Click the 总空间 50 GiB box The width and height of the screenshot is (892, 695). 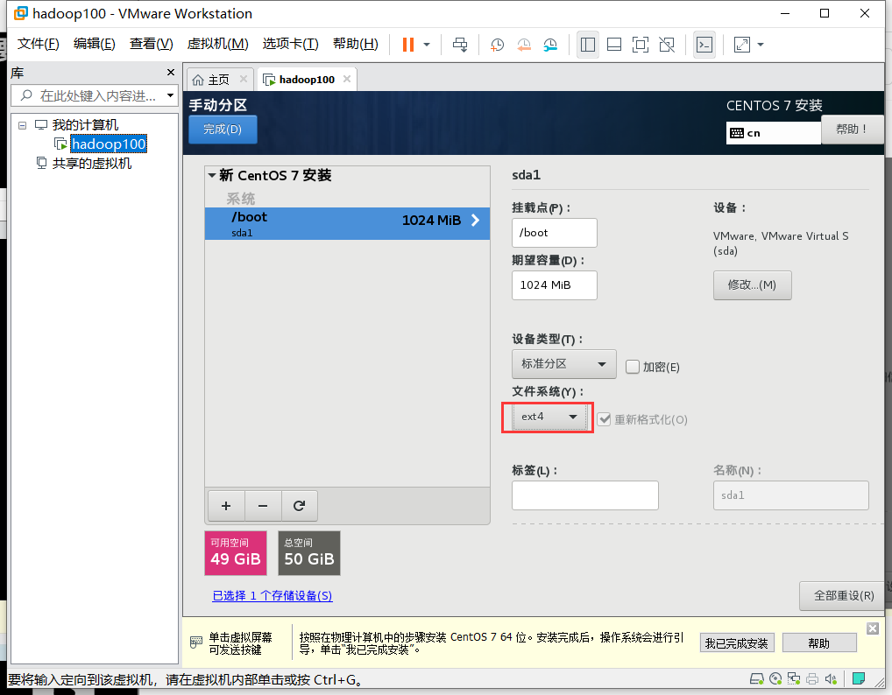click(309, 553)
